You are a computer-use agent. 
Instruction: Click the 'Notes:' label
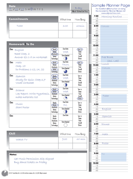(x=13, y=154)
